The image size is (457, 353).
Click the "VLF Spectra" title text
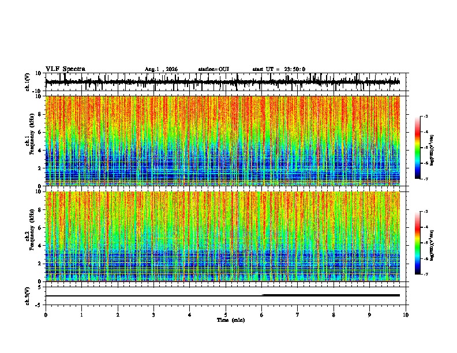click(65, 69)
